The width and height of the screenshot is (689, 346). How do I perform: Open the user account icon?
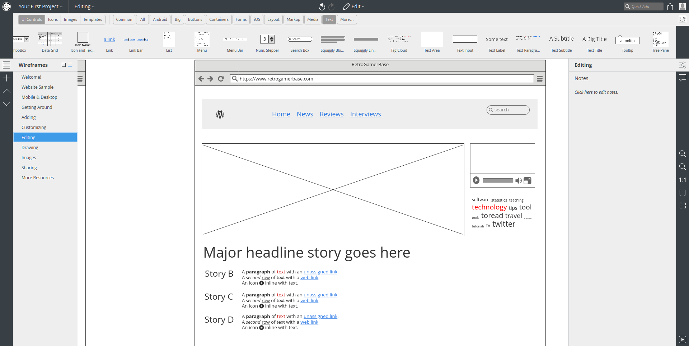pos(683,6)
